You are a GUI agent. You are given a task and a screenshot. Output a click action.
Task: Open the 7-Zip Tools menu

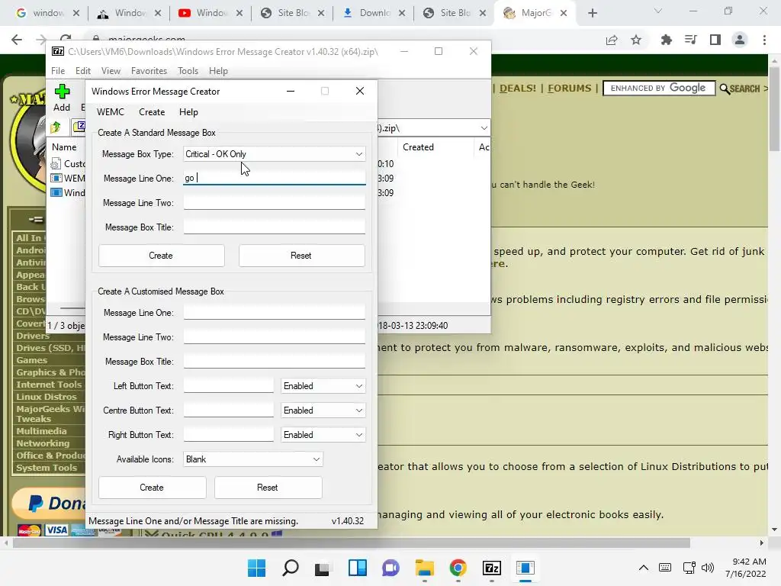click(188, 71)
